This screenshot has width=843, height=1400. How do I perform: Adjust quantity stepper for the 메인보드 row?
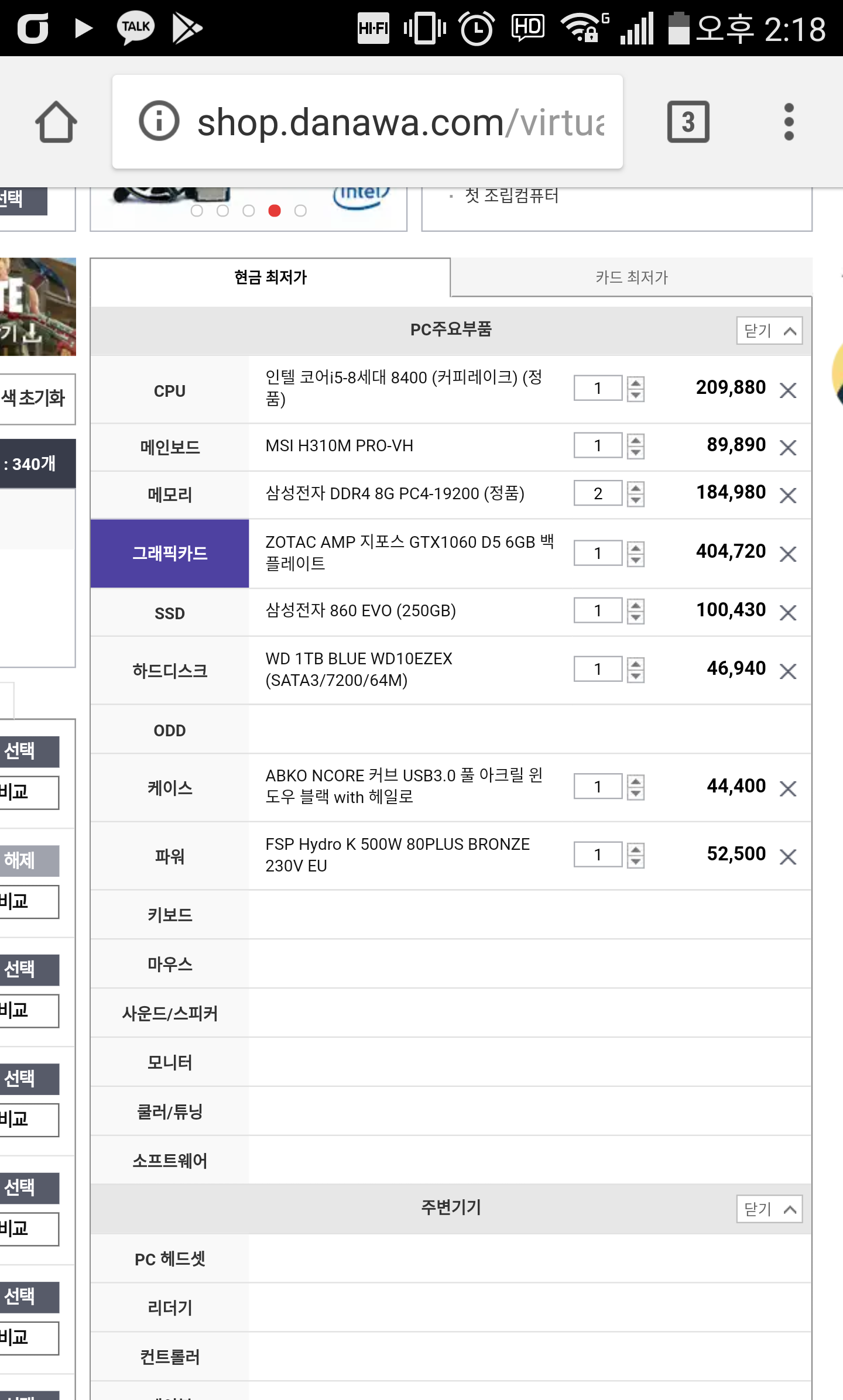[635, 446]
